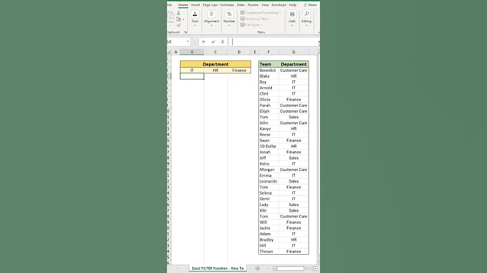Switch to the Insert tab
The width and height of the screenshot is (487, 273).
195,5
